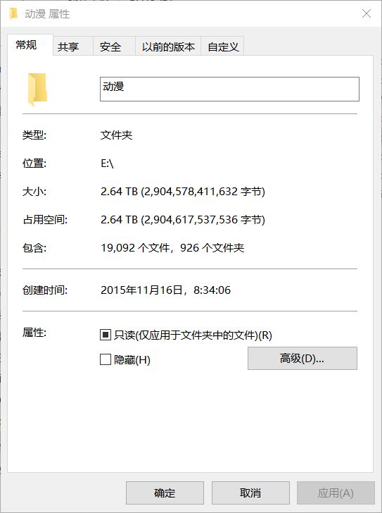Enable the 隐藏(H) checkbox
382x513 pixels.
pyautogui.click(x=105, y=359)
